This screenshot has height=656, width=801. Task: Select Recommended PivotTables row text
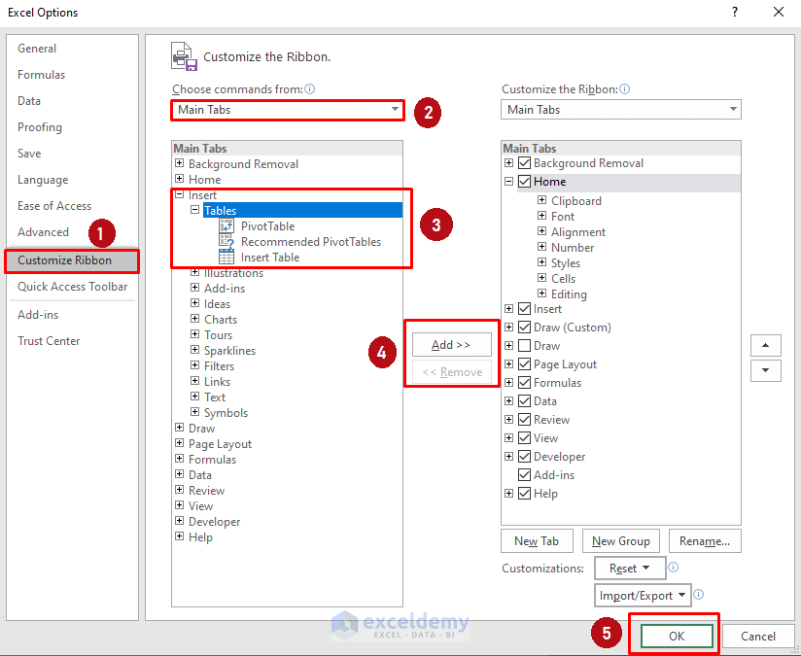pyautogui.click(x=311, y=242)
